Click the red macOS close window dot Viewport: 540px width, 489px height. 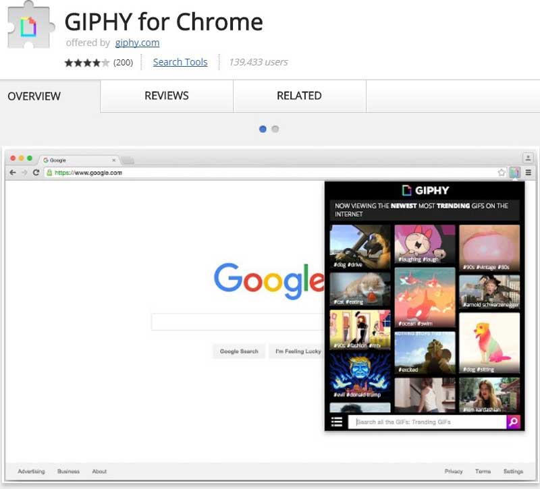[x=13, y=158]
